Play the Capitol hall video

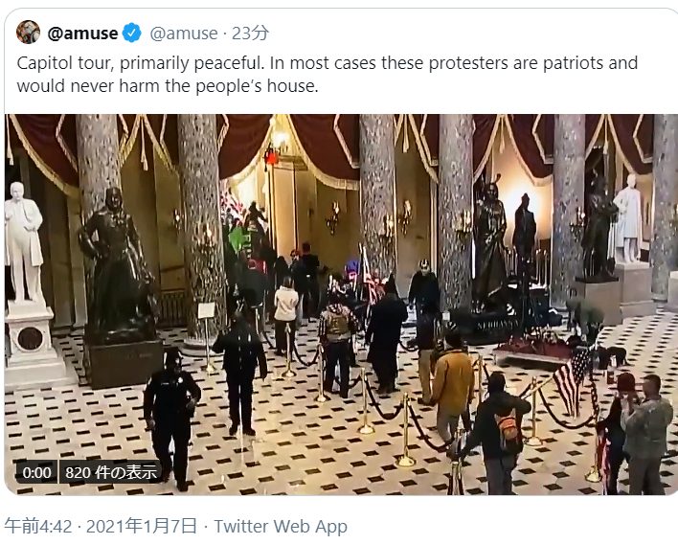point(341,305)
